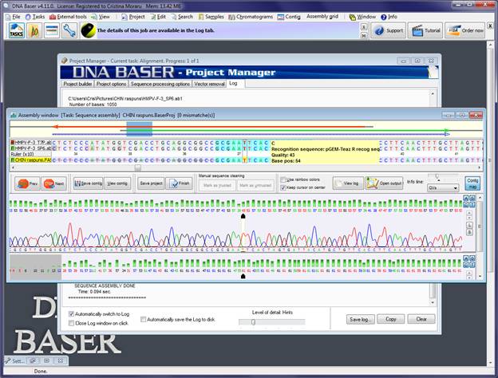Open the Info menu
The image size is (498, 378).
[389, 17]
